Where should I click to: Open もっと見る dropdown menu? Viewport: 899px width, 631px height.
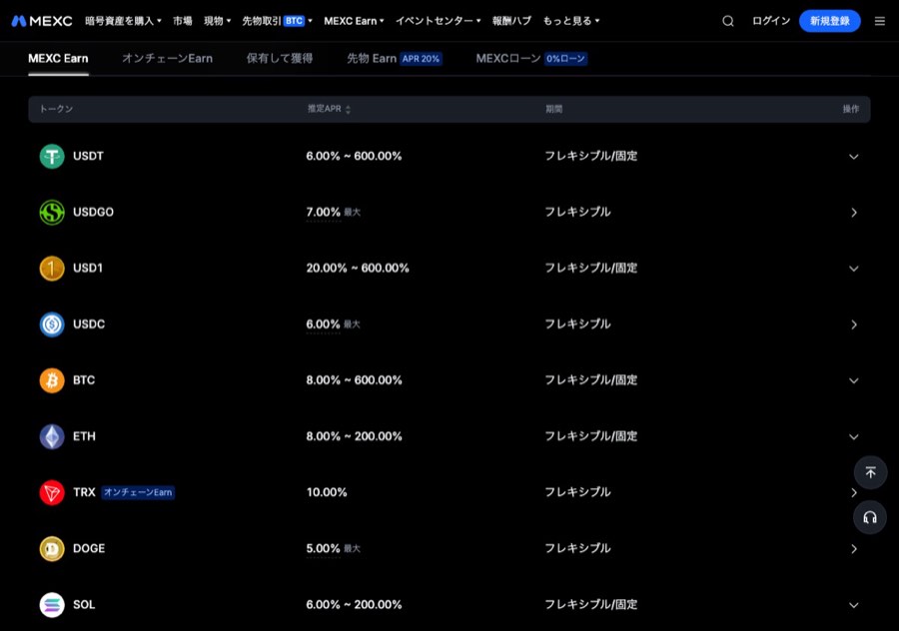pos(571,21)
